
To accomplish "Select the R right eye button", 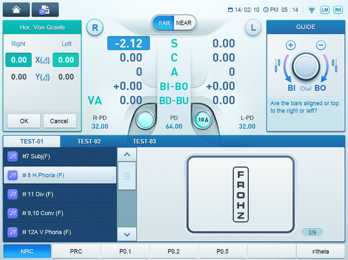I will tap(95, 27).
